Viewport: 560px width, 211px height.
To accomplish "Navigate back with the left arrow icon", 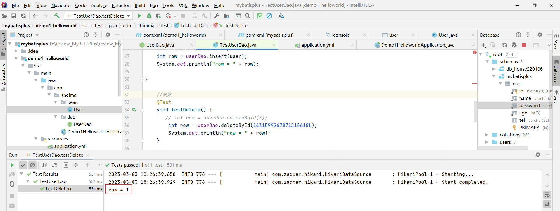I will (35, 16).
